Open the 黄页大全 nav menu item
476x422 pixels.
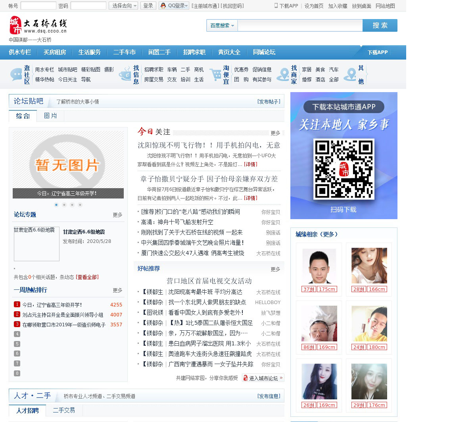tap(229, 52)
